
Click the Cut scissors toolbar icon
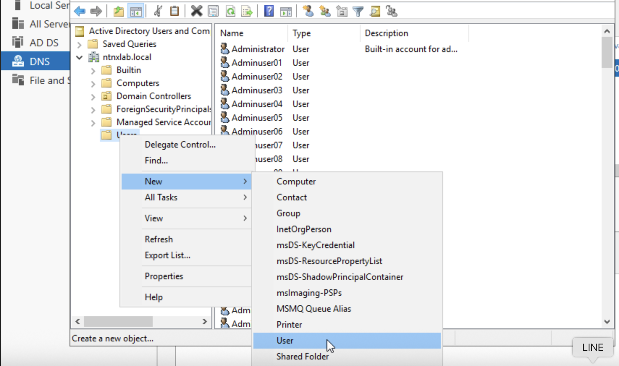tap(158, 11)
